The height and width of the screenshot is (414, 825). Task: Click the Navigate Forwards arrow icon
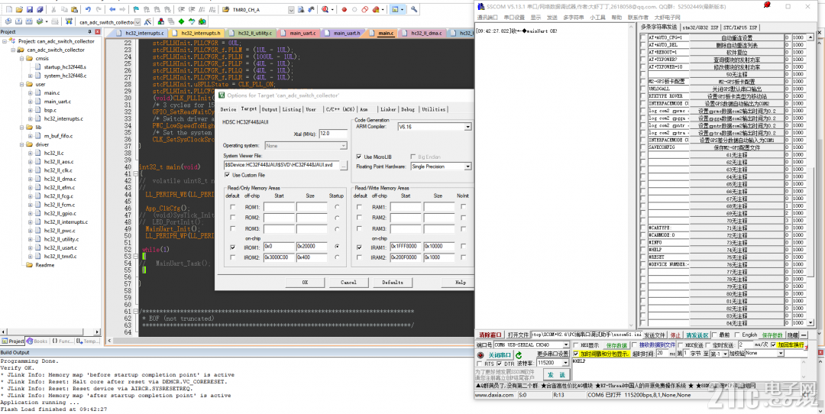click(122, 9)
